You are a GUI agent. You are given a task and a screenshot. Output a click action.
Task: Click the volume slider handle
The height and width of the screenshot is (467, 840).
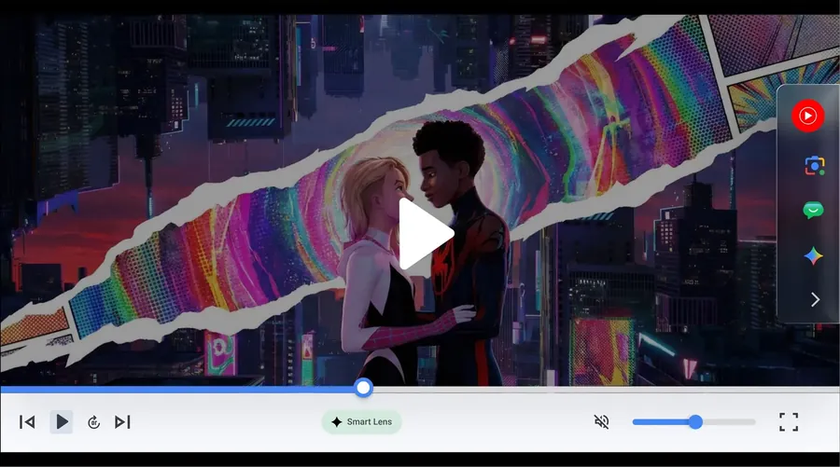click(x=695, y=422)
